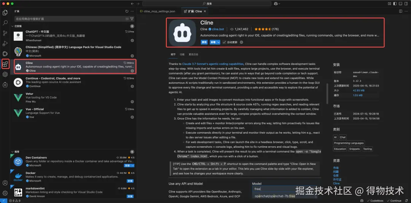Disable the Cline extension
Viewport: 411px width, 203px height.
click(204, 42)
